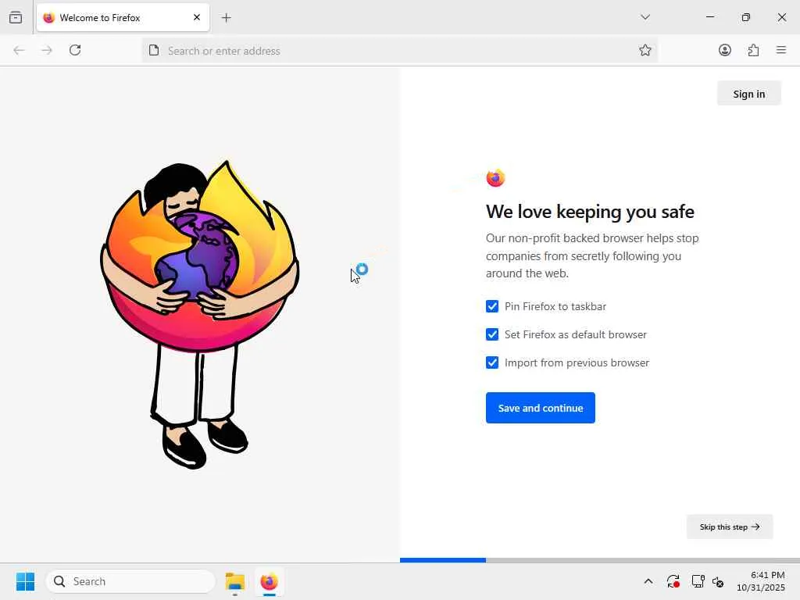This screenshot has height=600, width=800.
Task: Open the Extensions puzzle icon
Action: [x=753, y=50]
